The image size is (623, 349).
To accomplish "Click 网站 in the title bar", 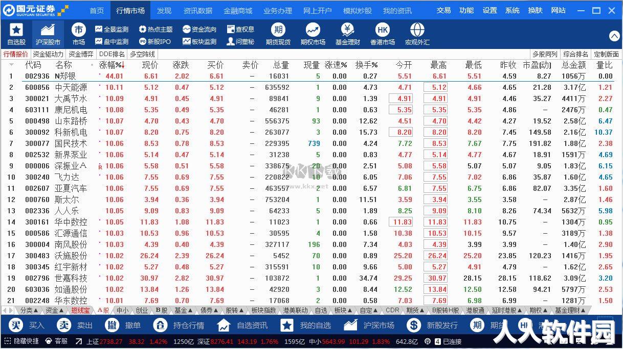I will (559, 10).
